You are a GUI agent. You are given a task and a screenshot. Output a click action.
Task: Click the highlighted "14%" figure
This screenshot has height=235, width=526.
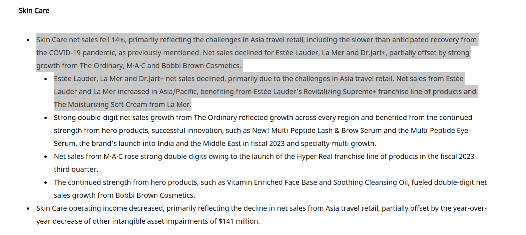[118, 40]
